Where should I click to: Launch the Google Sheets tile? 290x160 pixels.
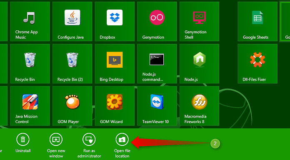(257, 22)
